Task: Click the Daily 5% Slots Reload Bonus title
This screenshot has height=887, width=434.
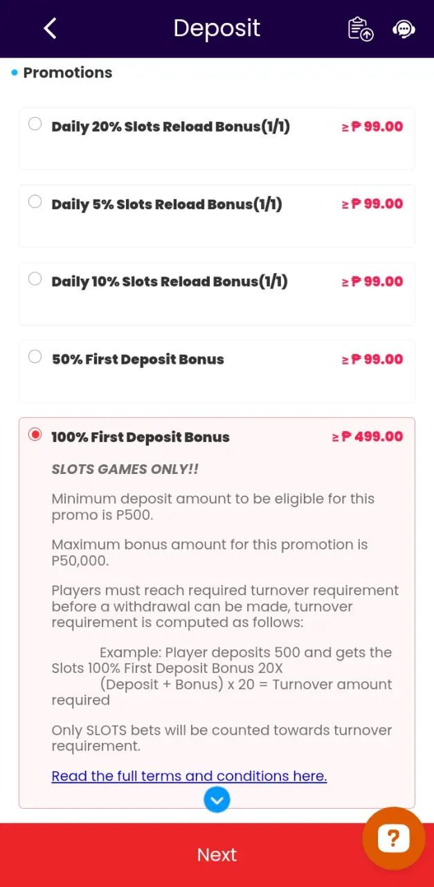Action: (x=167, y=204)
